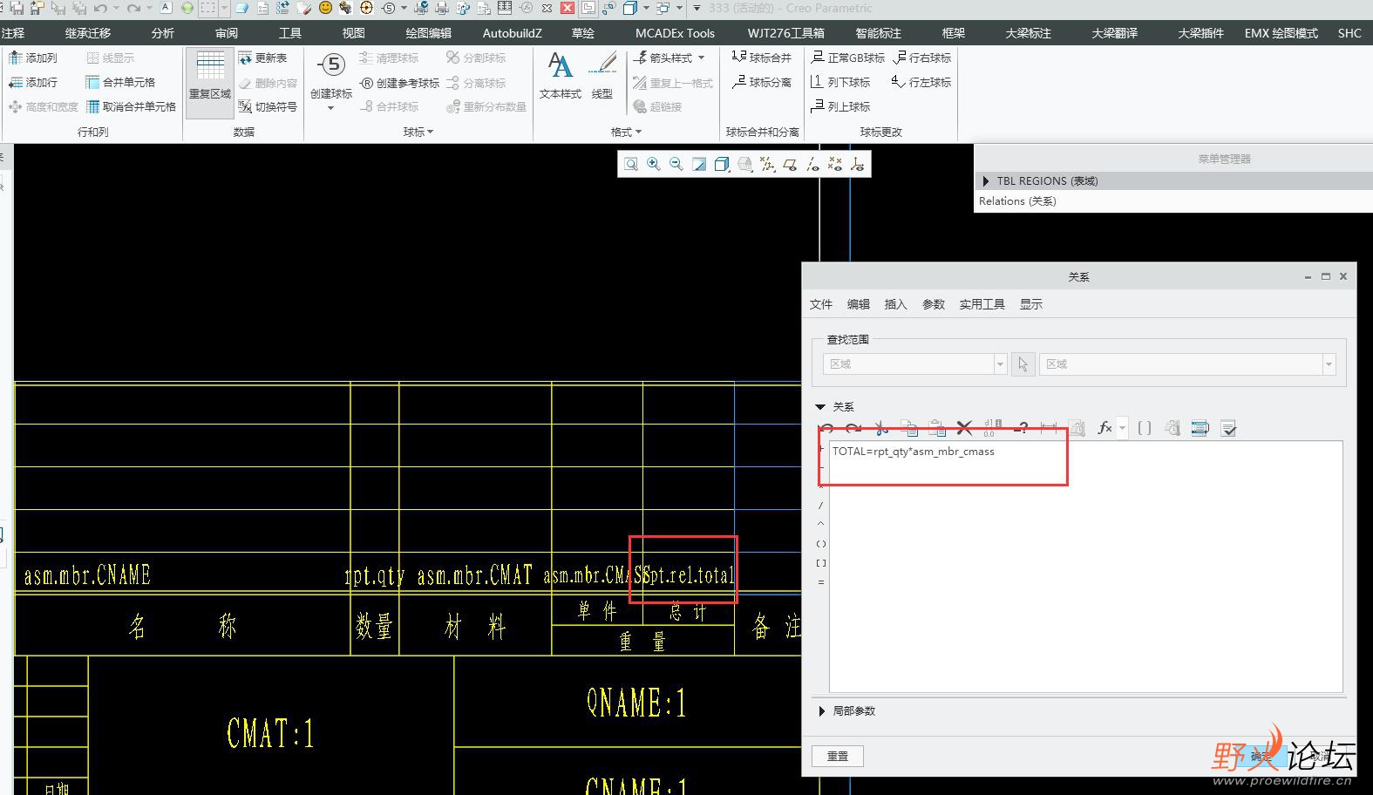1373x795 pixels.
Task: Open 线型 (line style)
Action: click(x=602, y=76)
